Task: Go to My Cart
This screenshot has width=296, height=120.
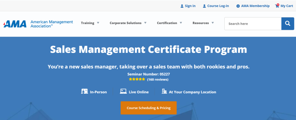Action: pyautogui.click(x=287, y=6)
